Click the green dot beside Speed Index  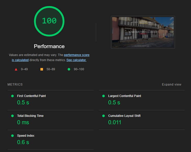(x=12, y=136)
